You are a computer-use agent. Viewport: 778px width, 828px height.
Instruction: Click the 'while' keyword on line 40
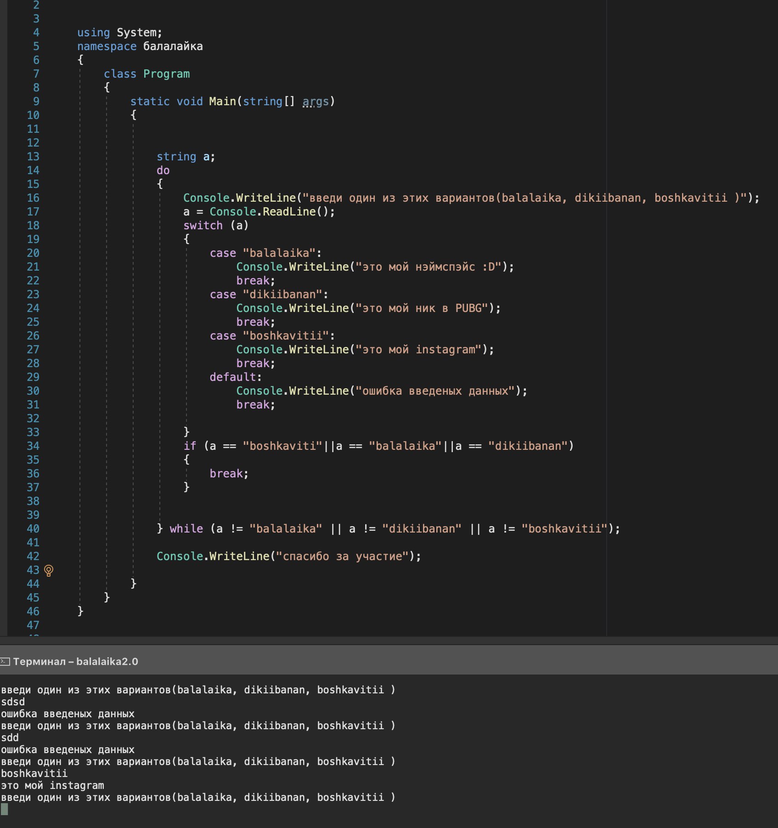186,529
